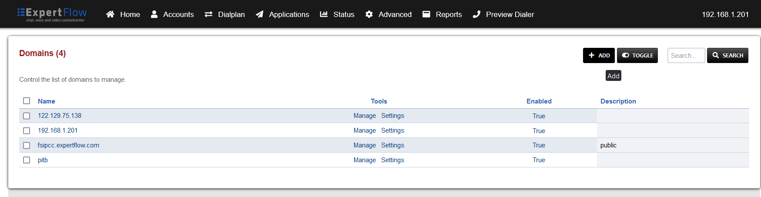
Task: Click the Home house icon
Action: 110,14
